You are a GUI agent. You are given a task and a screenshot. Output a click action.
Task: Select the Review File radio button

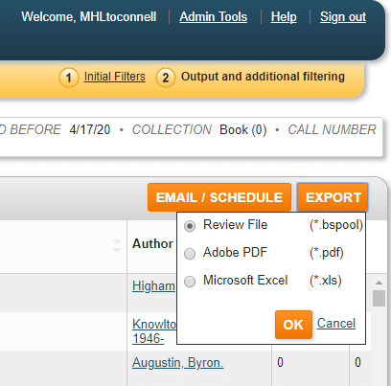click(190, 226)
